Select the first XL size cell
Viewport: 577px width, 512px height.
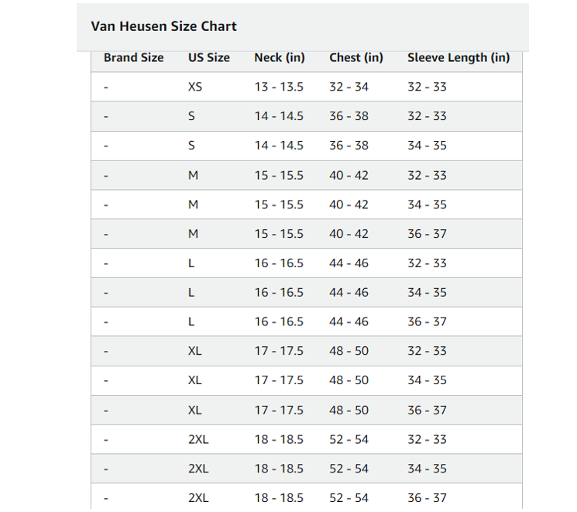[195, 351]
